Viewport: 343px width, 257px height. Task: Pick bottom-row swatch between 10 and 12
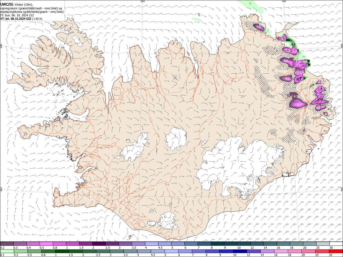(x=240, y=251)
